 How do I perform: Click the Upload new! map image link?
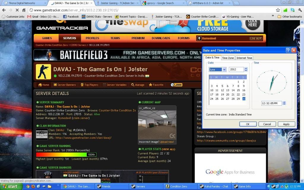coord(167,142)
